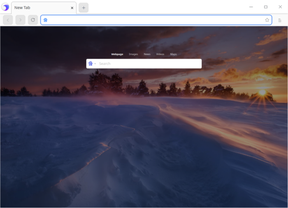This screenshot has height=208, width=288.
Task: Open the browser hamburger menu
Action: (280, 20)
